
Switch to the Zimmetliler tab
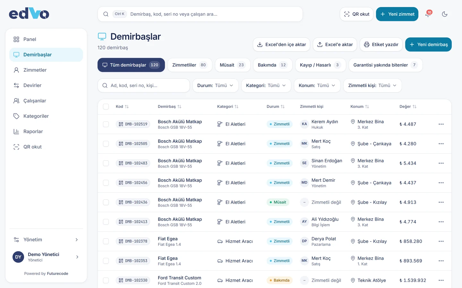click(x=190, y=65)
